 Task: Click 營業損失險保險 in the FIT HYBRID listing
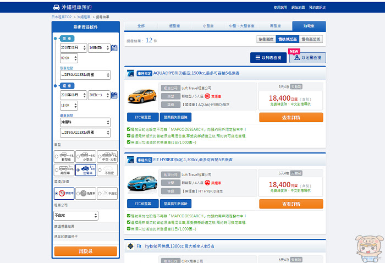pos(175,204)
